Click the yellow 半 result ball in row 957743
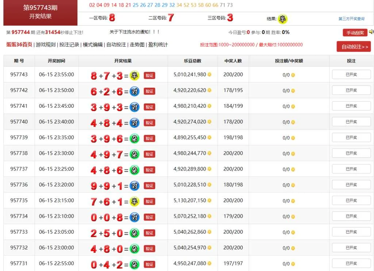 pyautogui.click(x=135, y=75)
